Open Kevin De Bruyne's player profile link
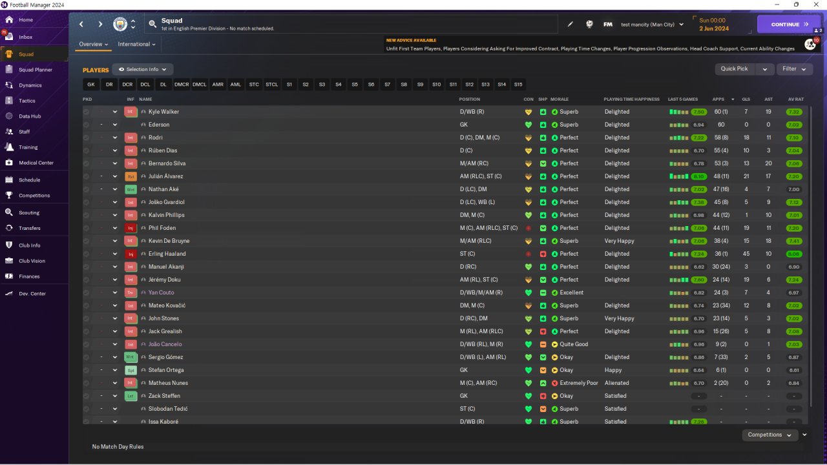 pos(169,241)
